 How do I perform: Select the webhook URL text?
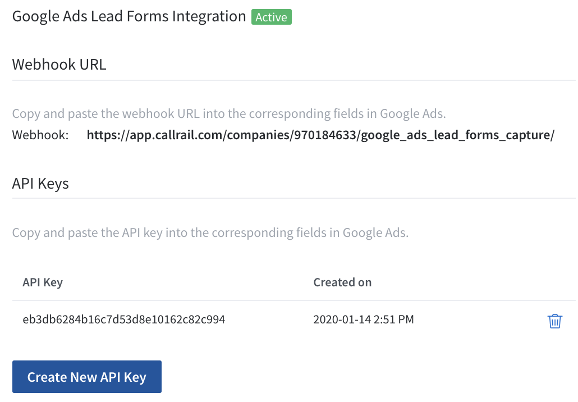point(320,135)
